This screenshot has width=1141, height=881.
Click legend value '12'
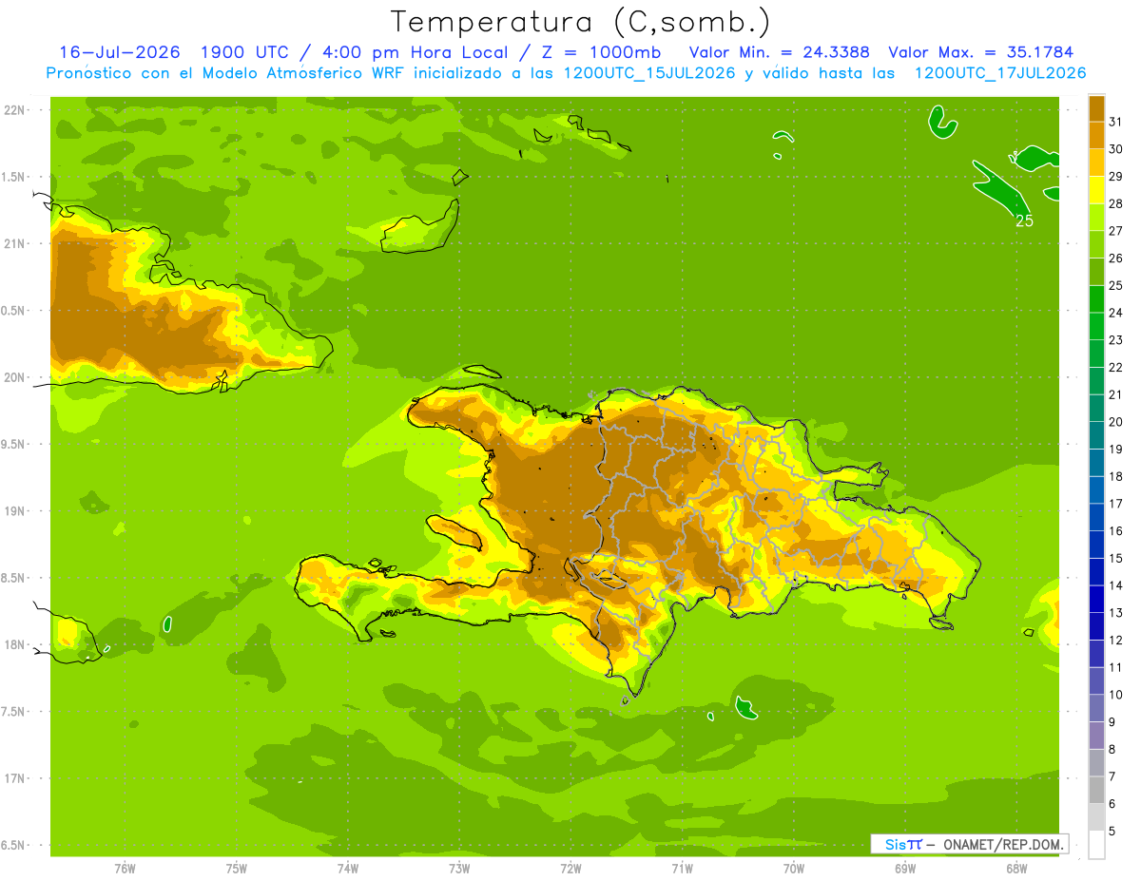coord(1116,641)
